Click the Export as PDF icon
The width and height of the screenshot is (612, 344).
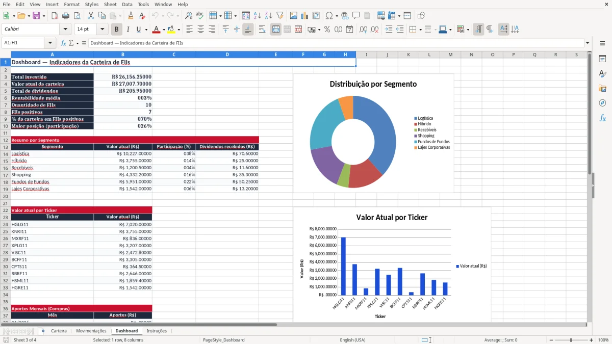pos(54,16)
